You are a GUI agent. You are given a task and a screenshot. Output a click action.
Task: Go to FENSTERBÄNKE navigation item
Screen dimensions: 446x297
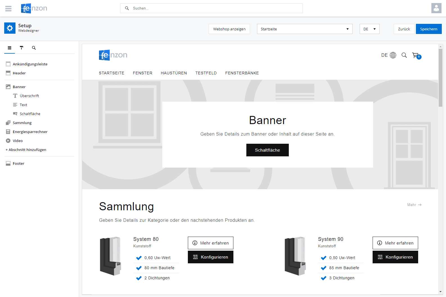point(242,73)
